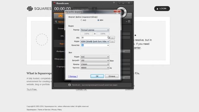This screenshot has height=112, width=199.
Task: Click the Помощь help link
Action: [x=73, y=76]
